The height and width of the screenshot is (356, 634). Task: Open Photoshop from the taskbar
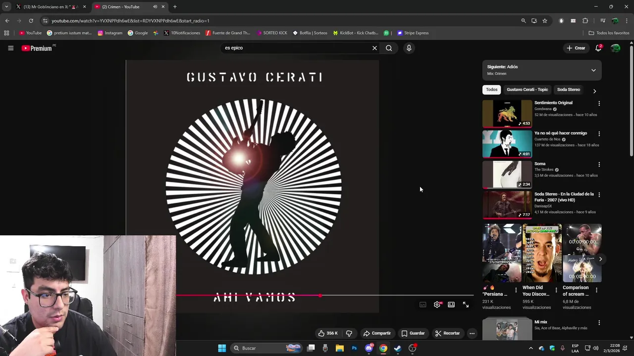(354, 348)
